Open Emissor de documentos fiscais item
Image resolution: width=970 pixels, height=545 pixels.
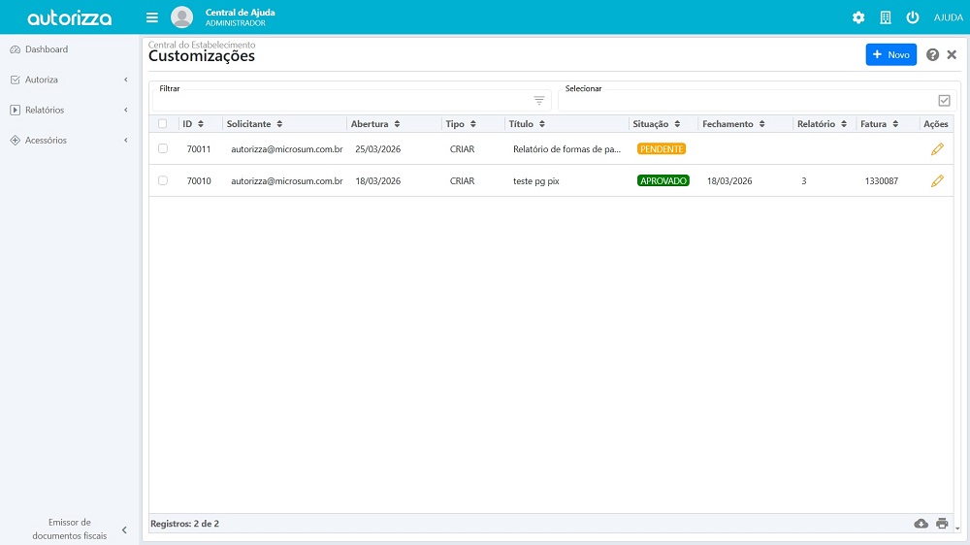point(69,529)
